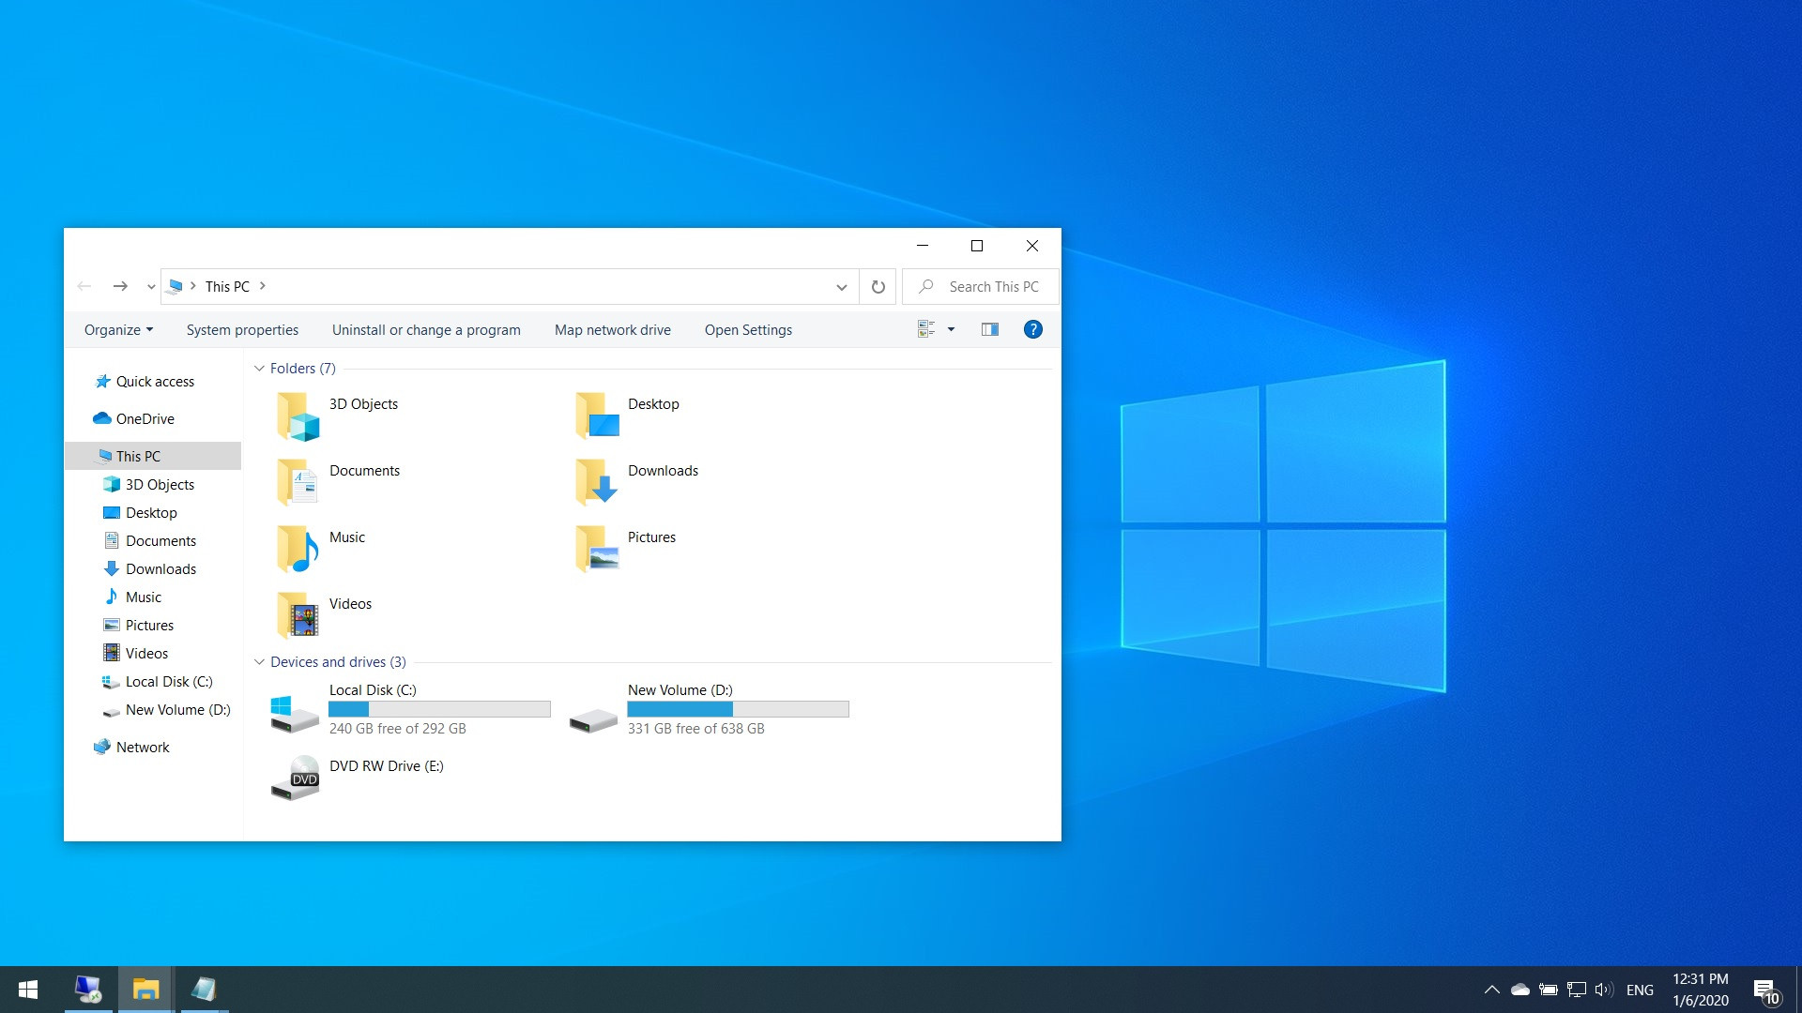Screen dimensions: 1802x1013
Task: Open the view options dropdown arrow
Action: point(951,329)
